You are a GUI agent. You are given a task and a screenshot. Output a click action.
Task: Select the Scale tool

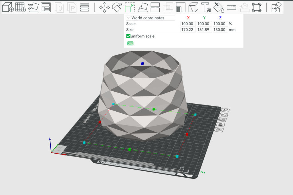coord(130,7)
